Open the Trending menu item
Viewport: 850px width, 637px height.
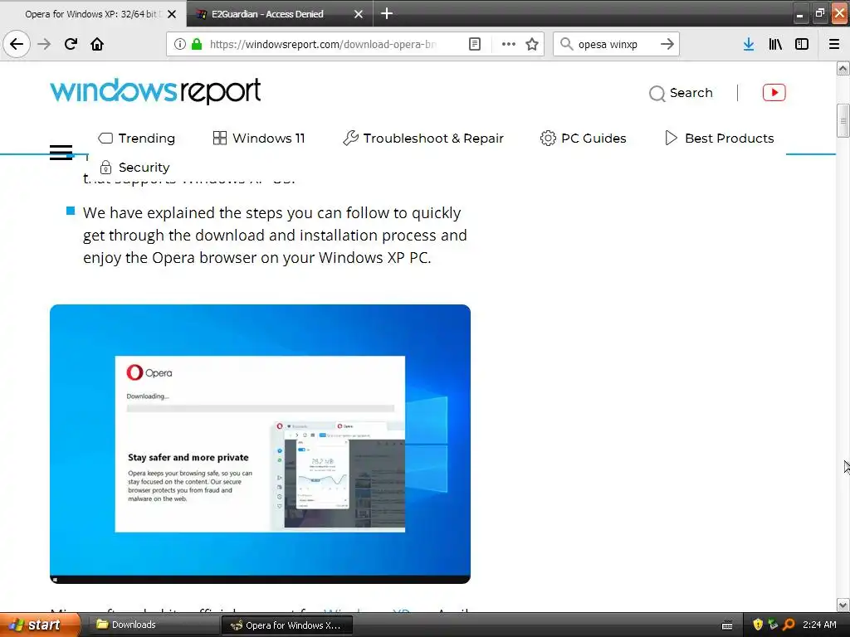click(137, 139)
